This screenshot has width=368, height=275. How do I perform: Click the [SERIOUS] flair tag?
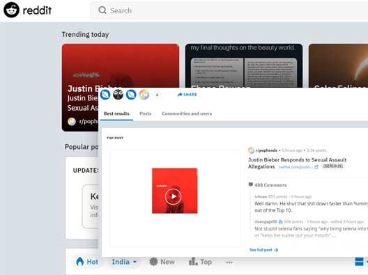point(332,166)
